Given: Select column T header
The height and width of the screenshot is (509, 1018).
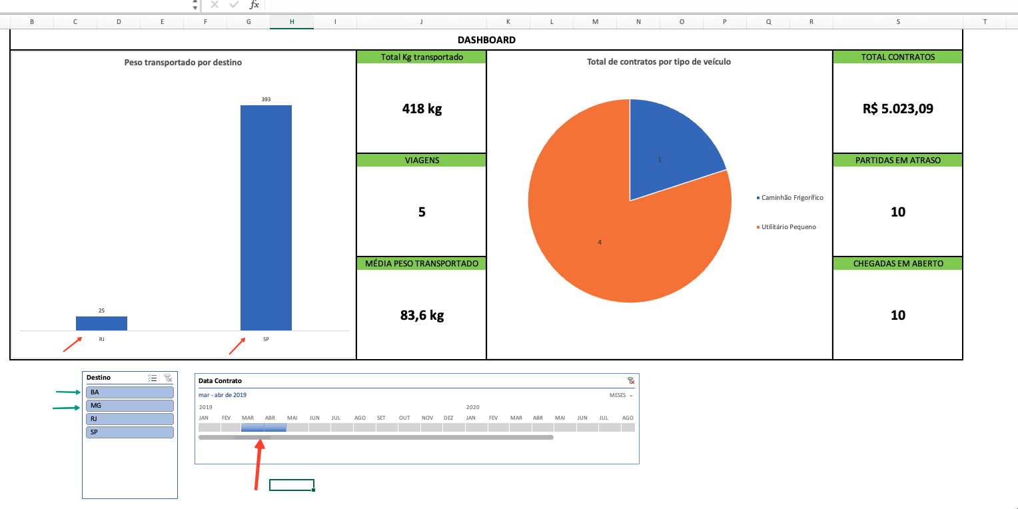Looking at the screenshot, I should 985,22.
